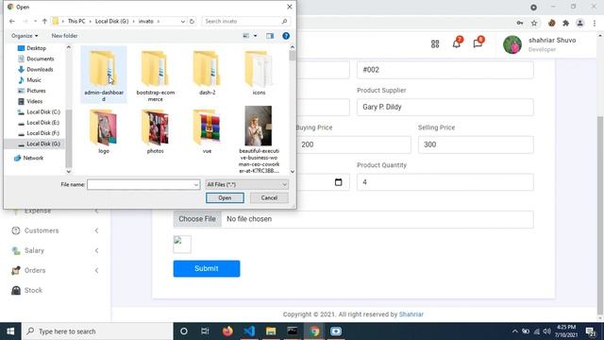The height and width of the screenshot is (340, 604).
Task: Open address path history dropdown
Action: 182,21
